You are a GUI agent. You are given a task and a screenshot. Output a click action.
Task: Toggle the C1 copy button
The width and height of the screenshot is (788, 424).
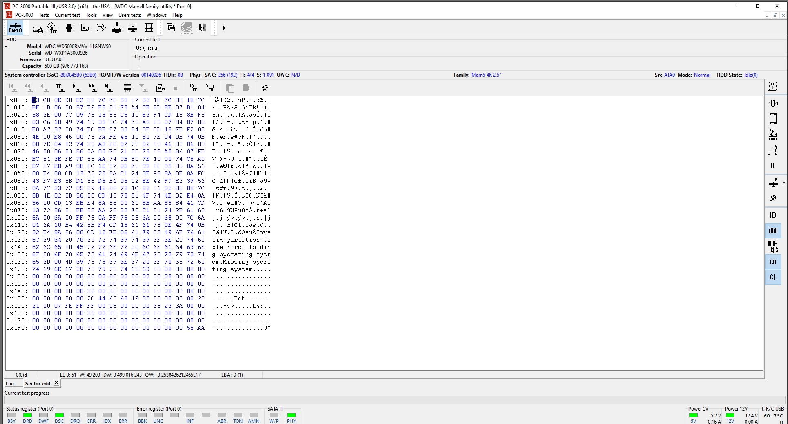click(x=773, y=277)
